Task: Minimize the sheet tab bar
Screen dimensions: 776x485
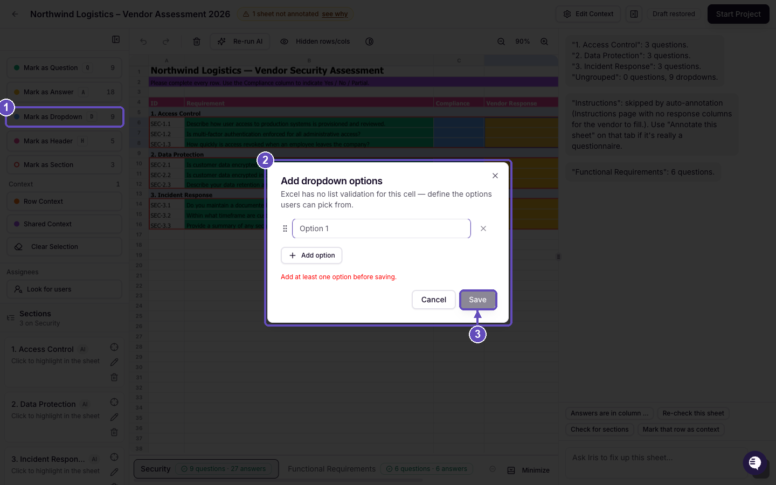Action: [x=529, y=470]
